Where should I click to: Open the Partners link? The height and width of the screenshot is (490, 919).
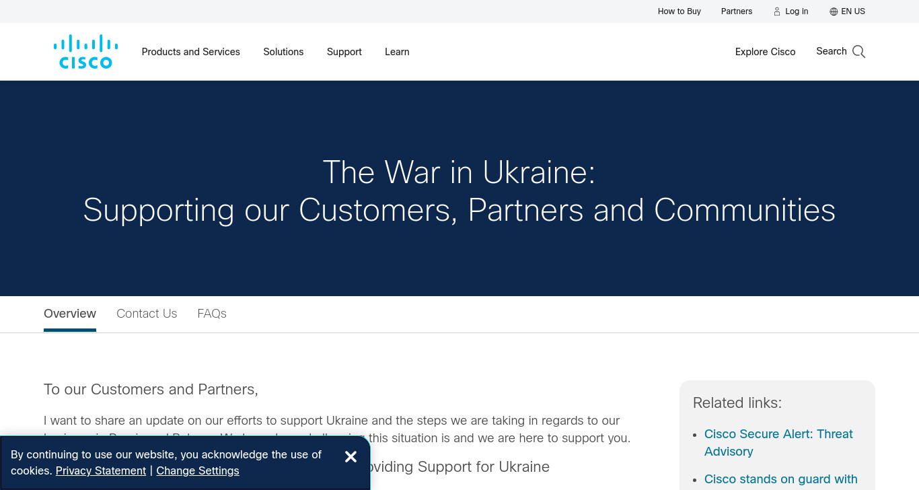click(737, 11)
